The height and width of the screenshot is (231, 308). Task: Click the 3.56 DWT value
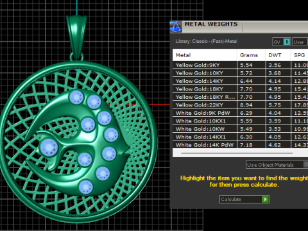point(275,65)
